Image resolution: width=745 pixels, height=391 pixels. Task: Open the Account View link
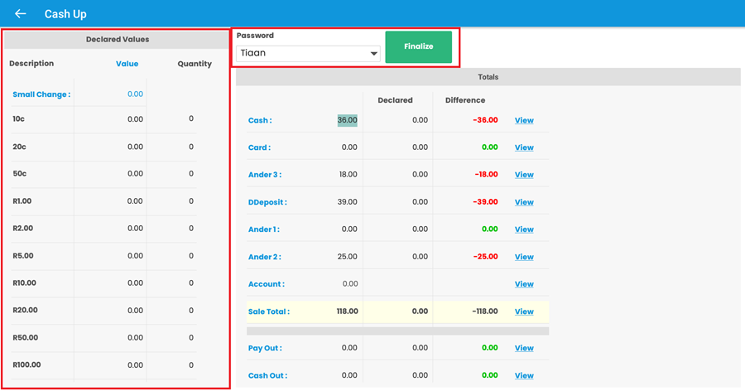coord(524,284)
